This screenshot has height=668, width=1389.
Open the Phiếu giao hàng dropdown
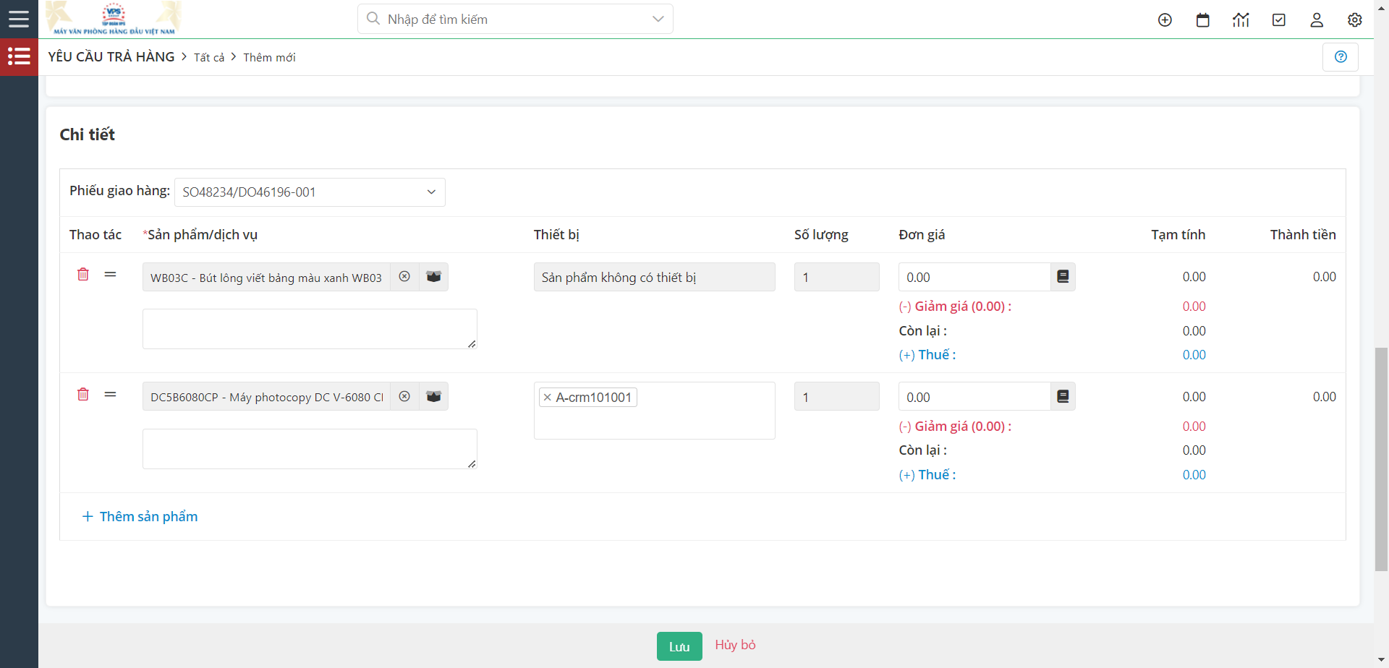310,192
